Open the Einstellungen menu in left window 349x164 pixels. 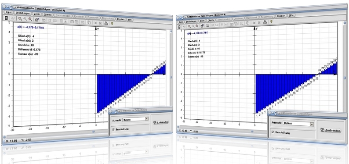coord(22,13)
